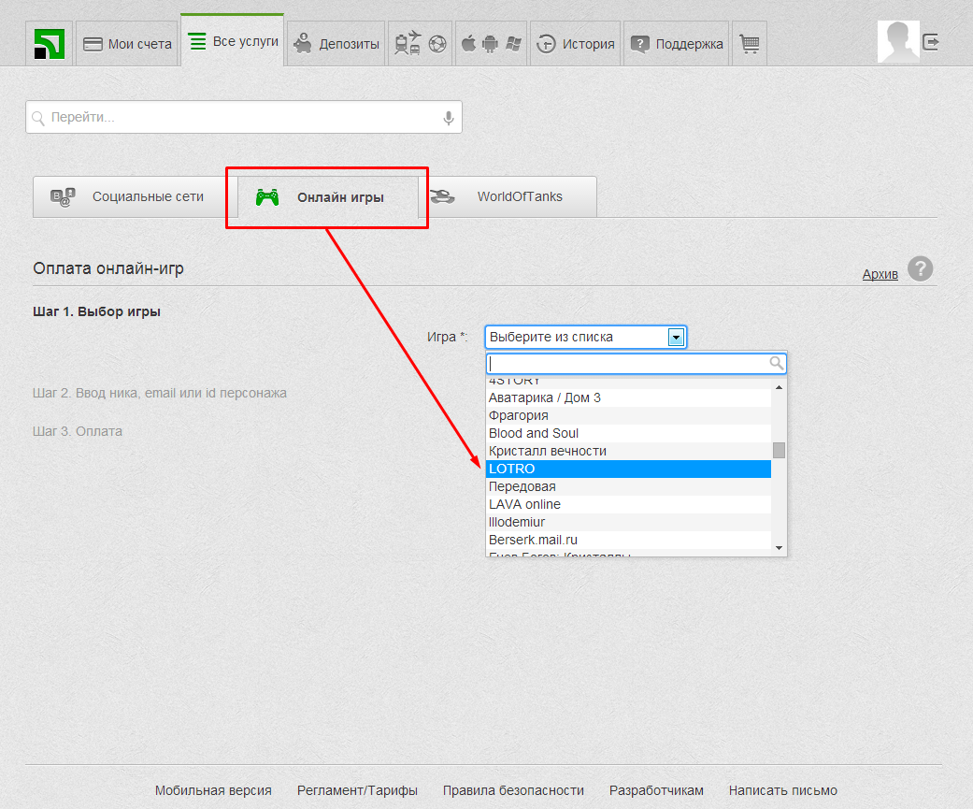Open the Депозиты piggy bank tab
Screen dimensions: 973x809
(336, 44)
